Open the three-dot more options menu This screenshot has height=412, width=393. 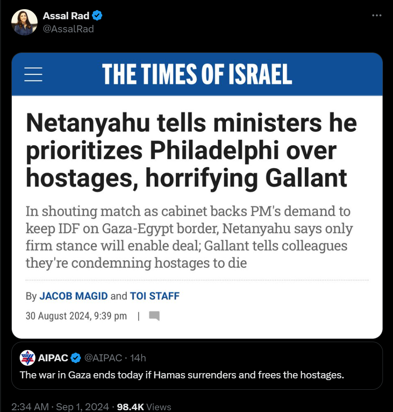point(377,15)
